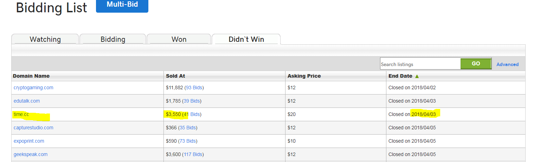View the 93 Bids history link
533x162 pixels.
[194, 88]
